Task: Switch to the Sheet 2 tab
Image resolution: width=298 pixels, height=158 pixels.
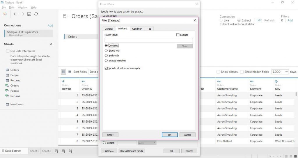Action: [x=46, y=151]
